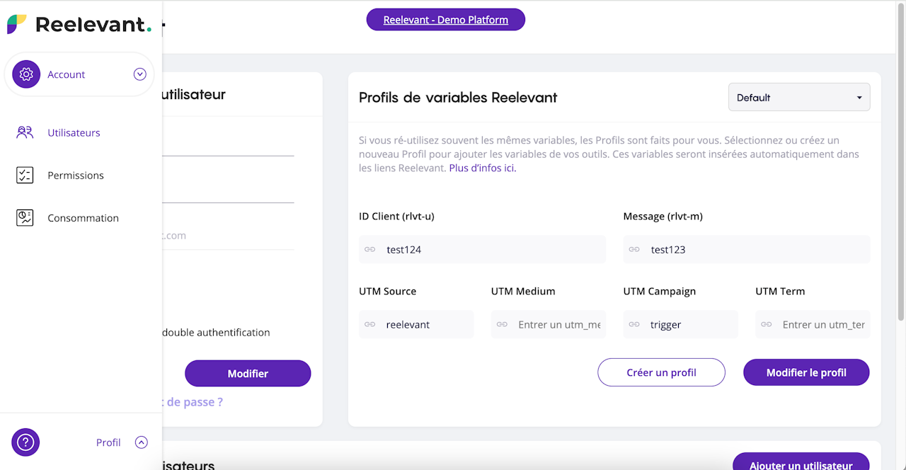Screen dimensions: 906x470
Task: Open Consommation from the sidebar
Action: click(83, 218)
